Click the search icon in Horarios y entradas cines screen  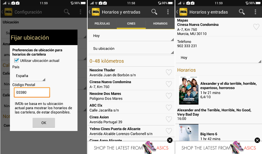(154, 12)
